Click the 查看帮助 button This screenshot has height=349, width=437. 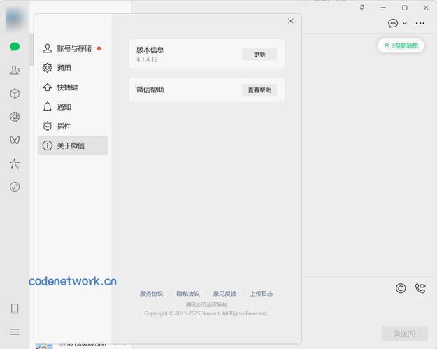click(x=259, y=90)
